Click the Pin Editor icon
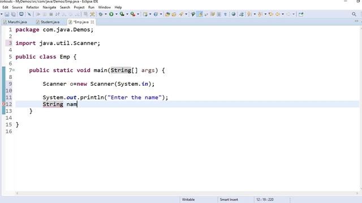 [301, 14]
